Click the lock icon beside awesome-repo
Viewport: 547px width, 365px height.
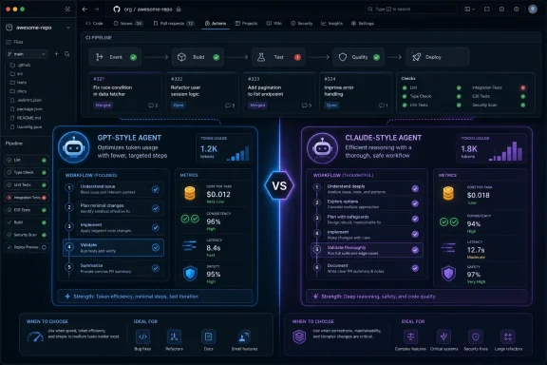179,10
